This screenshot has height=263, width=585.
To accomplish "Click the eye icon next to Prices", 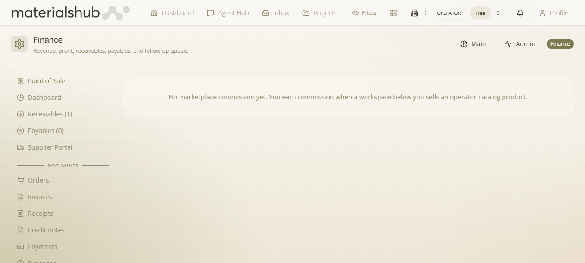I will [x=355, y=13].
